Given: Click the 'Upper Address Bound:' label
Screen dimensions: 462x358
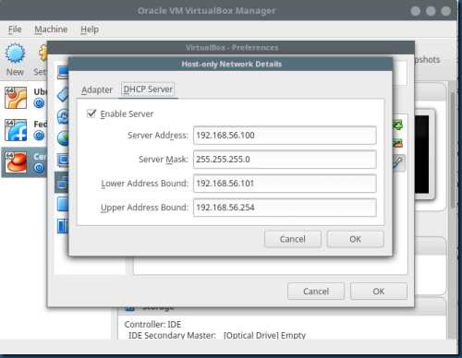Looking at the screenshot, I should tap(144, 208).
